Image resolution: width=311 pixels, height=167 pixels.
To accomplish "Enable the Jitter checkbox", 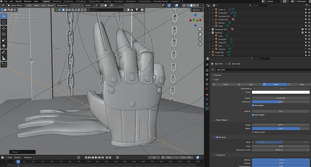I will pyautogui.click(x=253, y=142).
